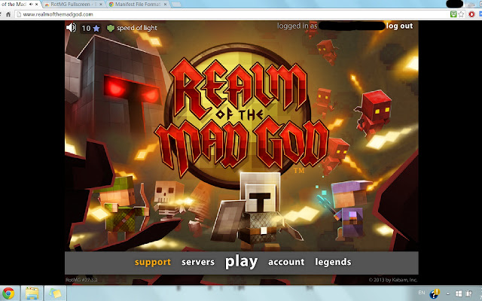Click the blue star rank icon
The height and width of the screenshot is (301, 482).
pos(96,29)
